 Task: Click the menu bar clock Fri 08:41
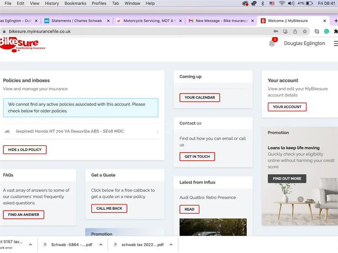326,3
